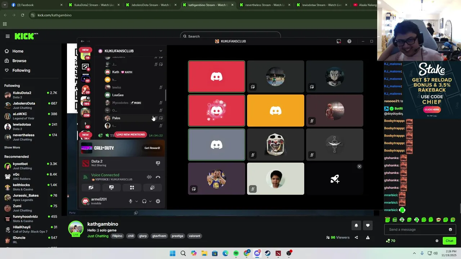Toggle Discord camera on
The height and width of the screenshot is (259, 461).
[x=91, y=187]
